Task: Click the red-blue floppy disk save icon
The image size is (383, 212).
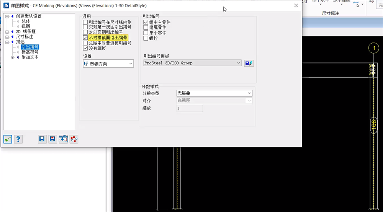Action: pyautogui.click(x=53, y=139)
